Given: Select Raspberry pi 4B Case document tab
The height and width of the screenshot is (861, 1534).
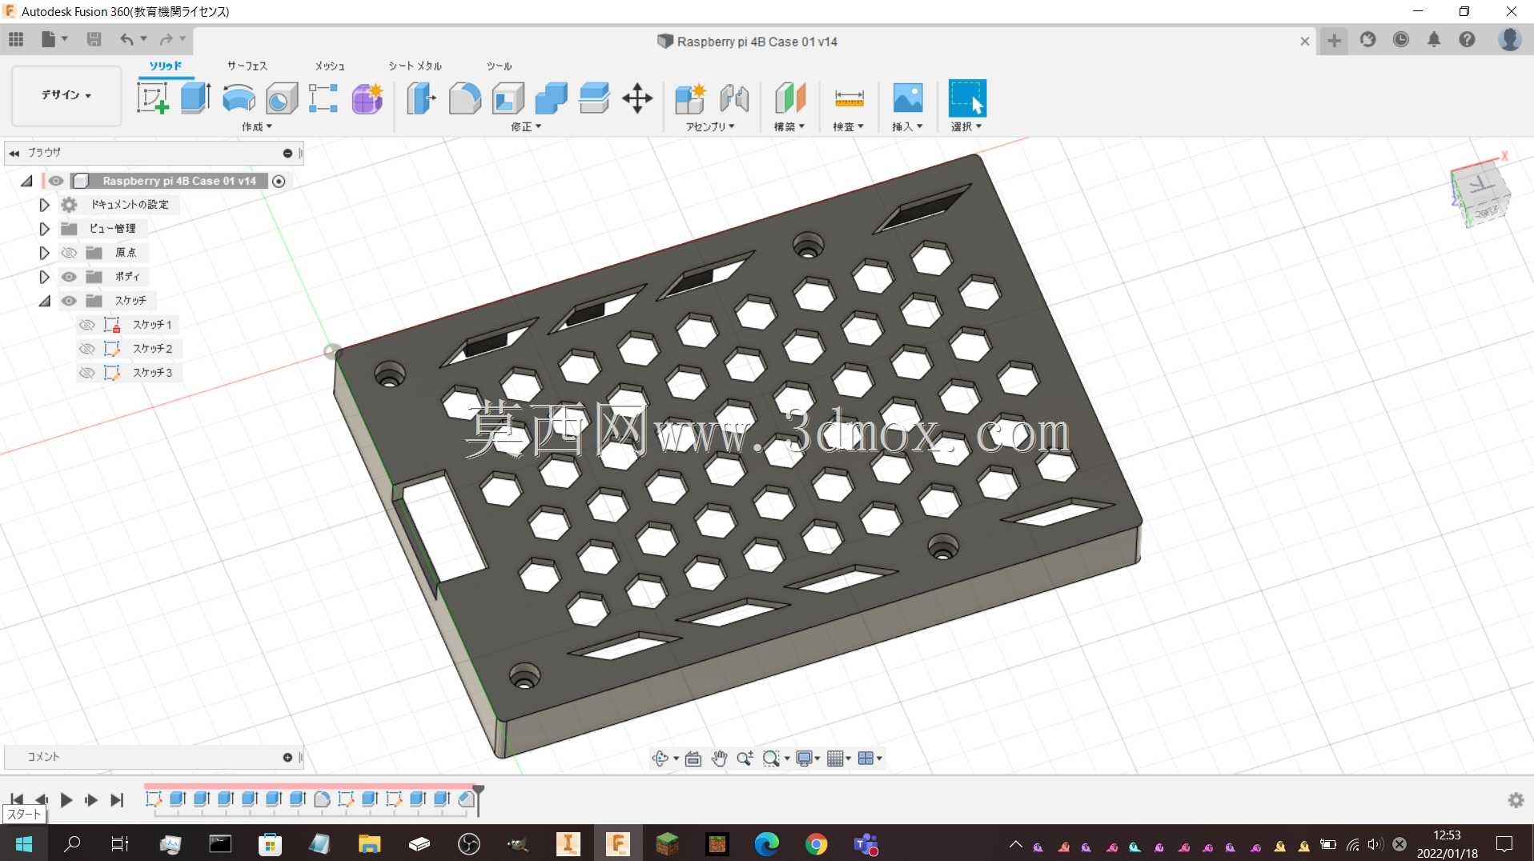Looking at the screenshot, I should tap(748, 42).
